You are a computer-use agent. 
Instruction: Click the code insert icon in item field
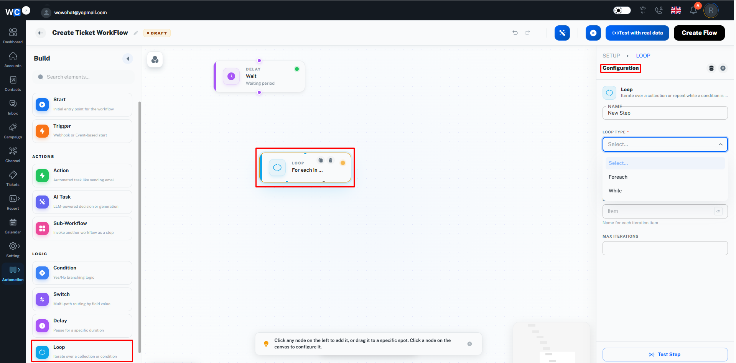tap(718, 211)
